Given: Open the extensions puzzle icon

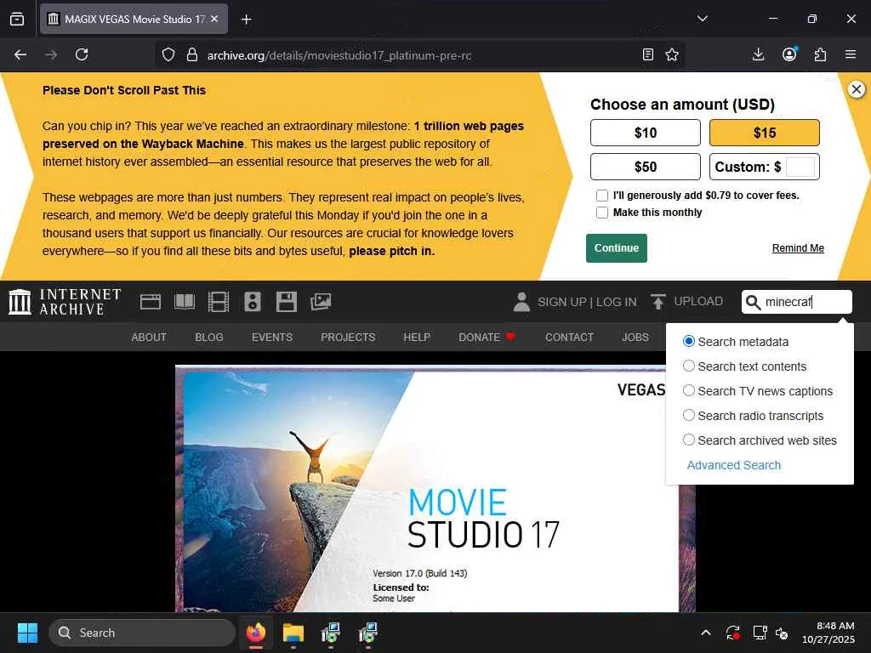Looking at the screenshot, I should tap(820, 54).
